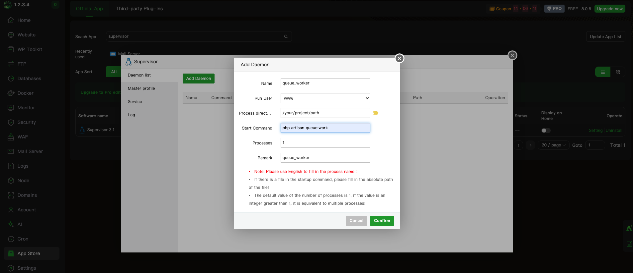
Task: Toggle Display on Home for Supervisor
Action: 546,131
